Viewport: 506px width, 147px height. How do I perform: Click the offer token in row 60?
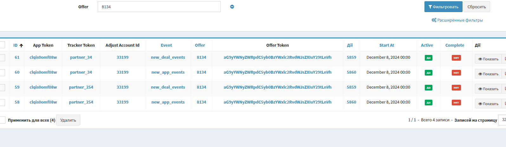(x=278, y=72)
